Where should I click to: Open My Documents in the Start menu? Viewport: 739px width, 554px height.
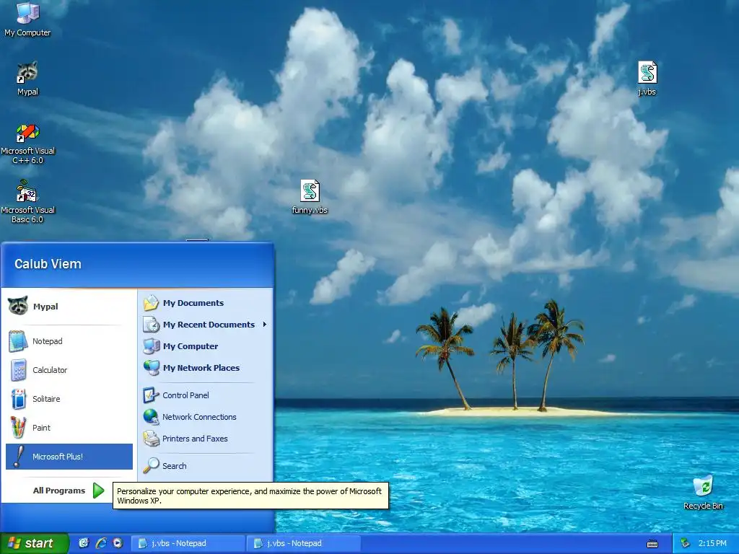pos(206,303)
